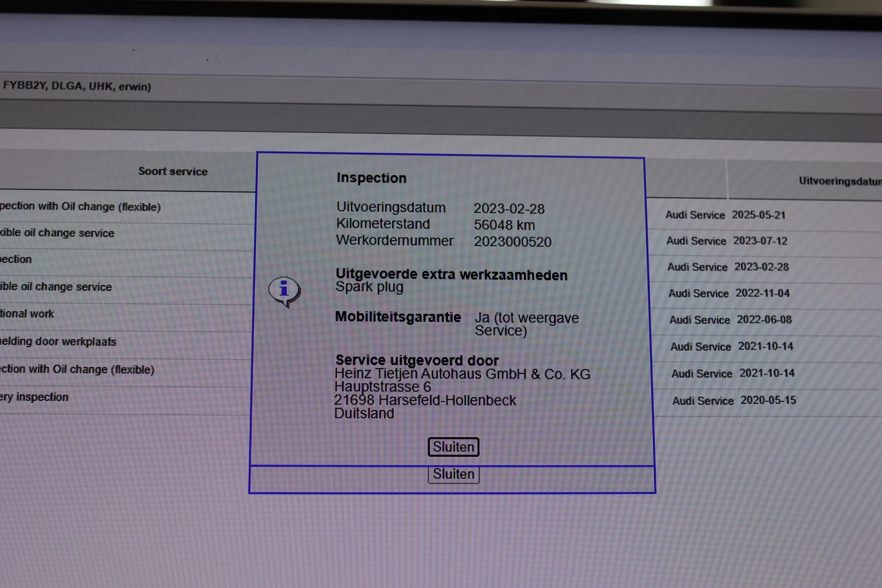Open the melding door werkplaats row

tap(58, 342)
